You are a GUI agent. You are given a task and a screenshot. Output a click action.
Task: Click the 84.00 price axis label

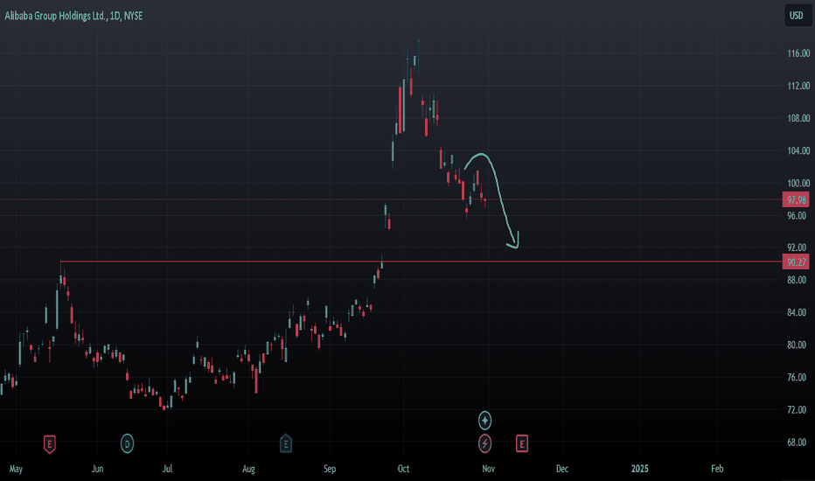point(798,312)
